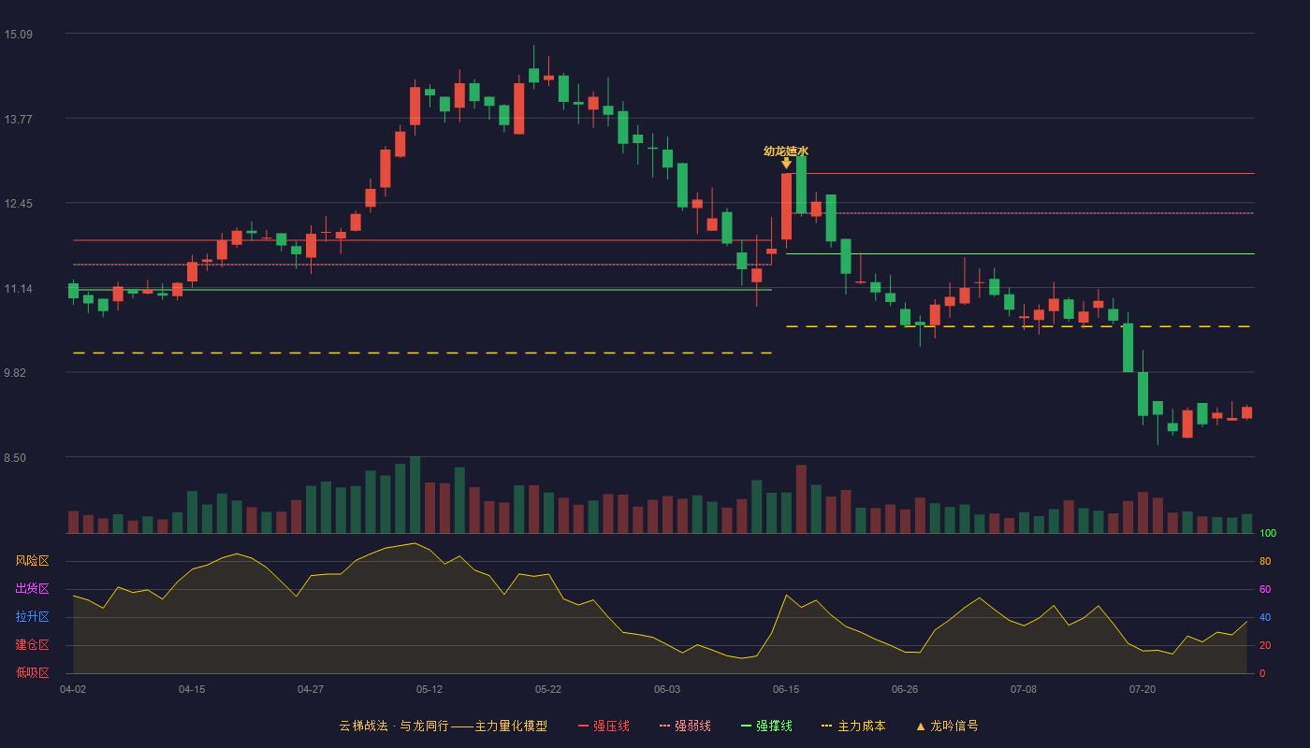Screen dimensions: 1310x748
Task: Click the 12.45 price axis label
Action: pyautogui.click(x=18, y=204)
